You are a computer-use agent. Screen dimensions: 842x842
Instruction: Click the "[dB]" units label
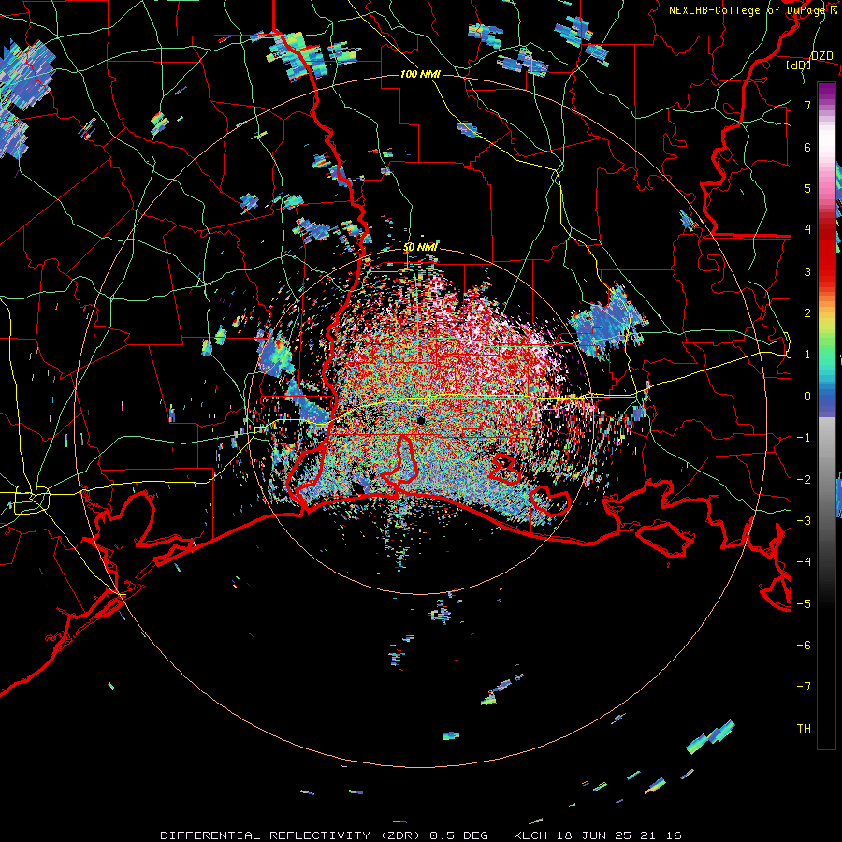pyautogui.click(x=799, y=65)
